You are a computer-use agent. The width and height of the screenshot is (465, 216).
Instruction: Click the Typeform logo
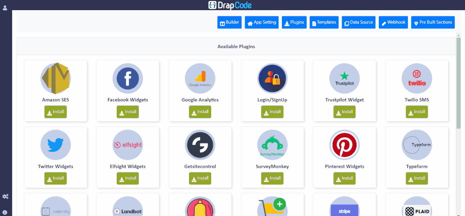[x=417, y=145]
